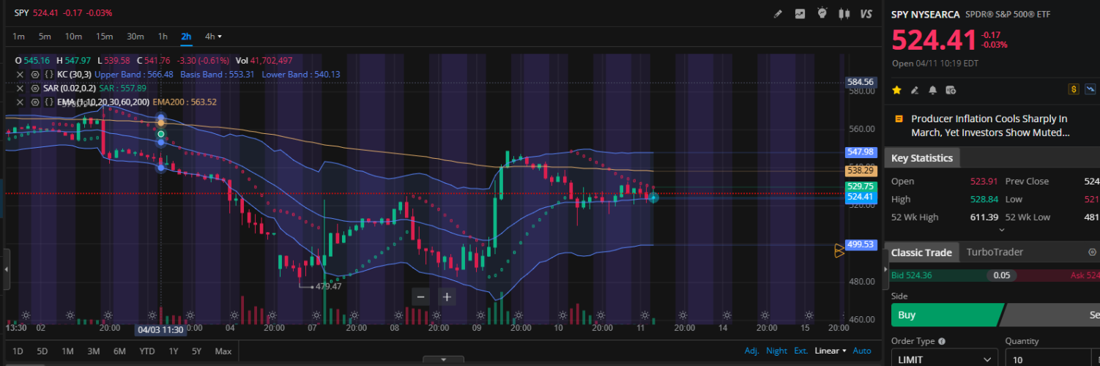Switch to the TurboTrader tab
The image size is (1100, 366).
point(995,253)
